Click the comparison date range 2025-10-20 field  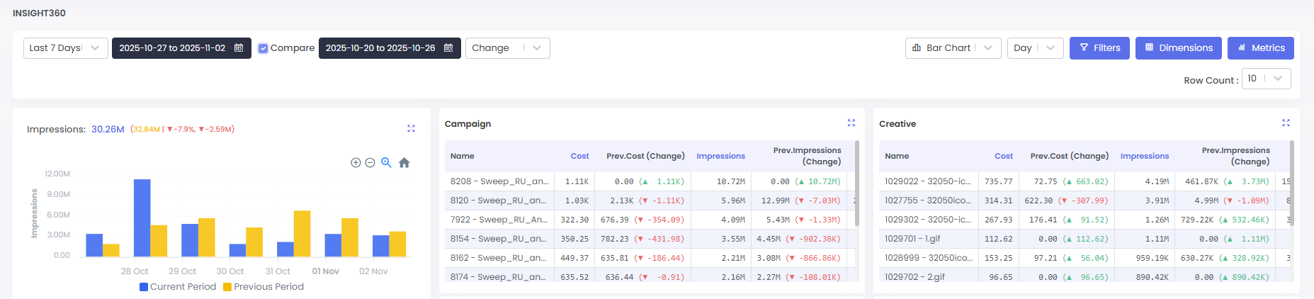(x=380, y=48)
